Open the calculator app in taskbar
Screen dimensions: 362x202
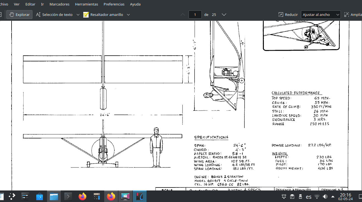[x=96, y=196]
